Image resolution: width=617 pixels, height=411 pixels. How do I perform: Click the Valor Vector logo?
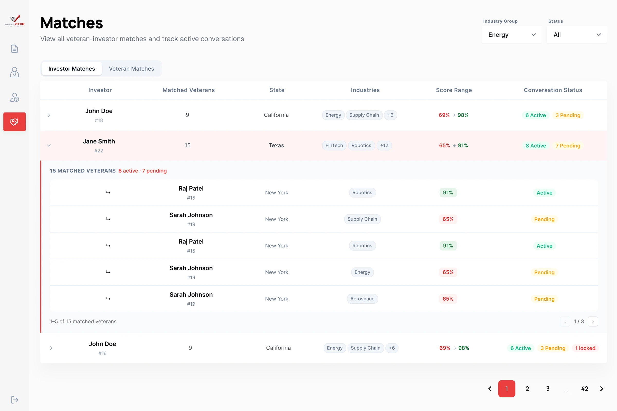click(x=14, y=21)
